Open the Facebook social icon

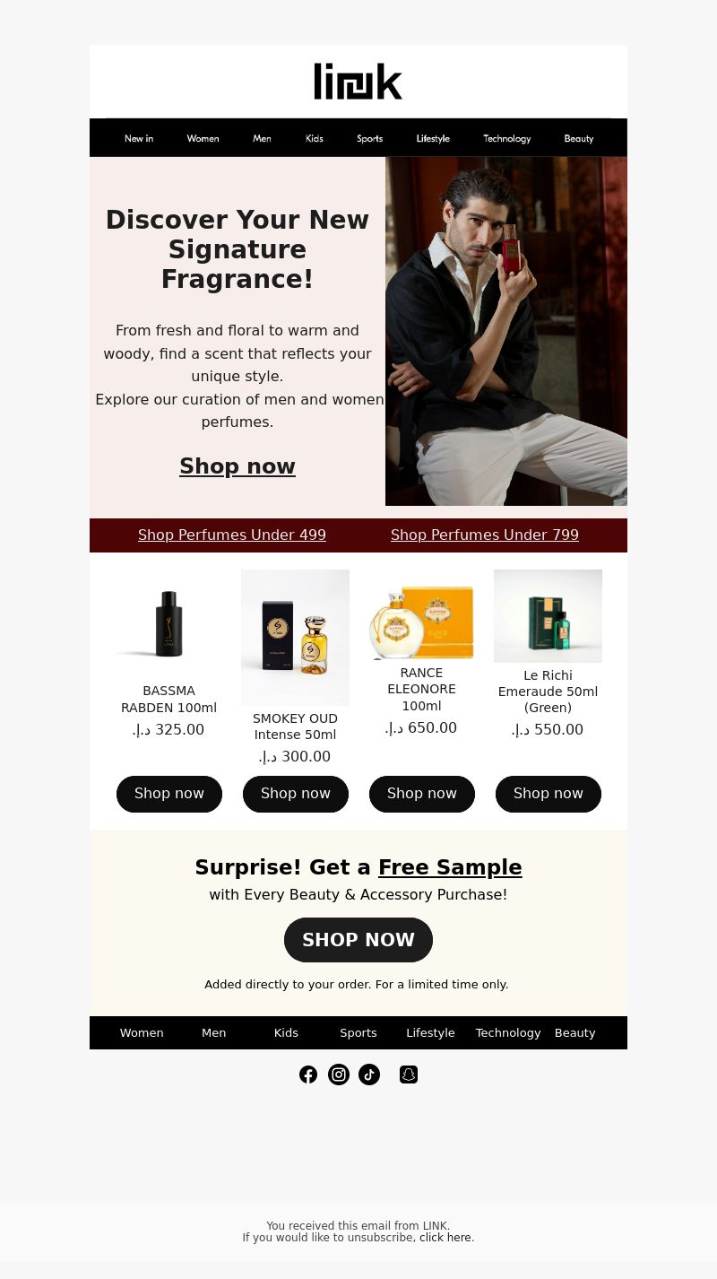tap(308, 1075)
